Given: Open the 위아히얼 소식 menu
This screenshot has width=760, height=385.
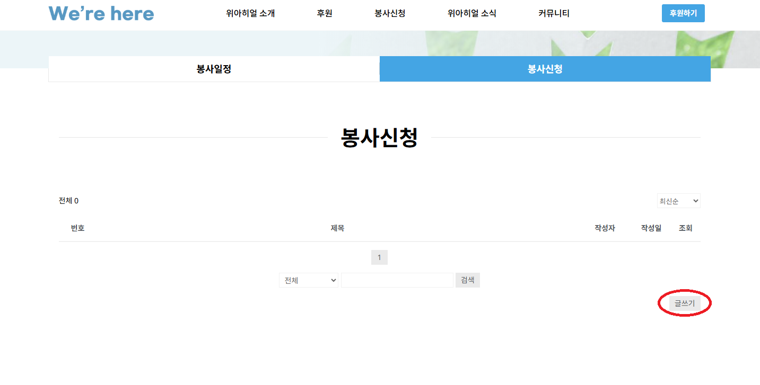Looking at the screenshot, I should pos(471,13).
